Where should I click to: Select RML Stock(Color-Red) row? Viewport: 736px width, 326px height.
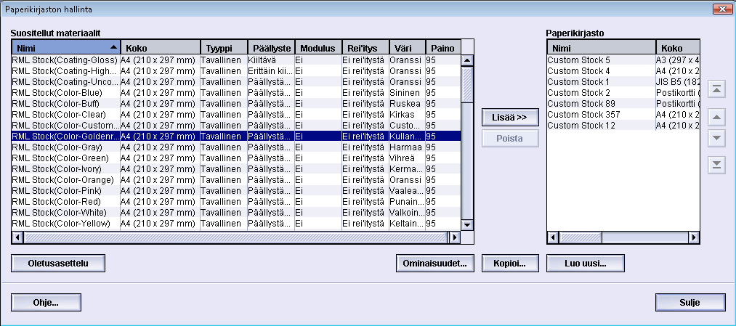(x=236, y=202)
